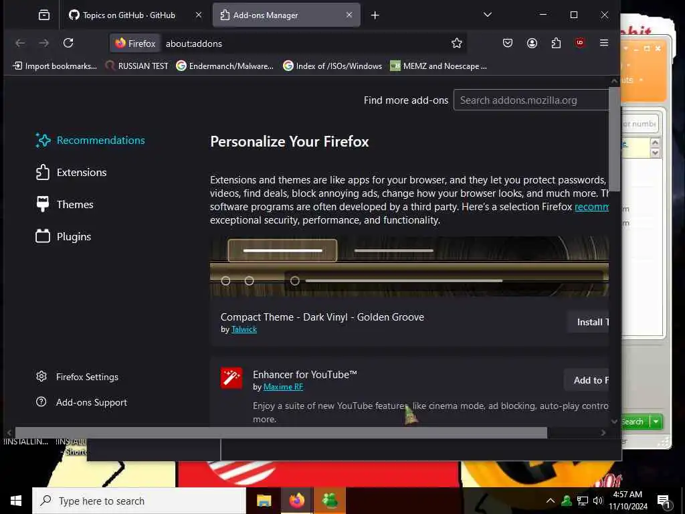Screen dimensions: 685x514
Task: Expand Search dropdown arrow in background window
Action: tap(656, 422)
